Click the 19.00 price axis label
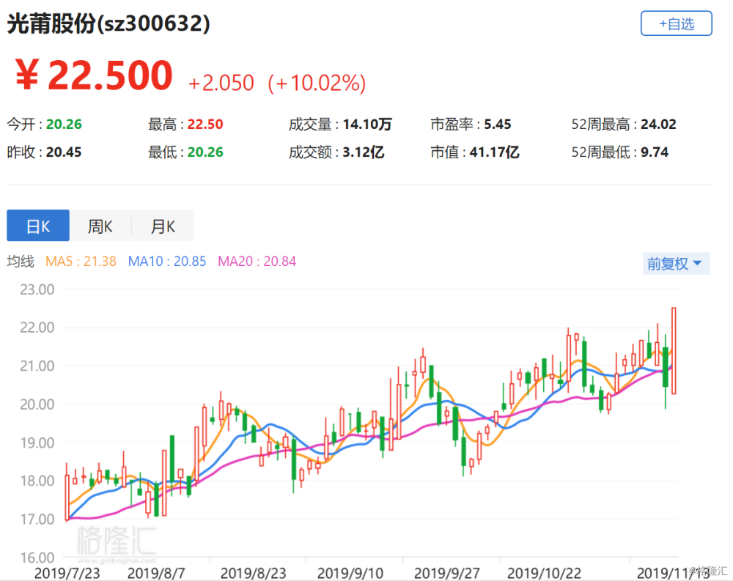The height and width of the screenshot is (581, 733). coord(37,443)
